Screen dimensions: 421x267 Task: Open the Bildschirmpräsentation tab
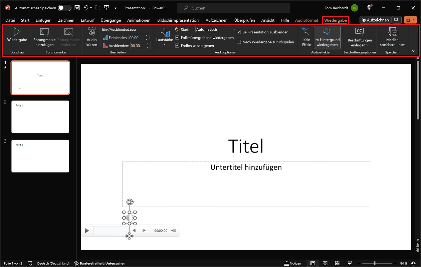(x=178, y=20)
